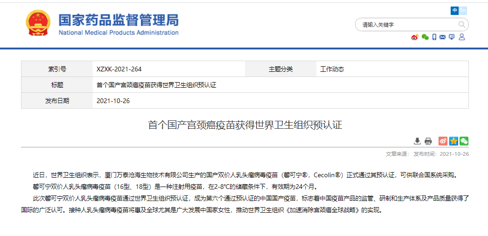Share article via green WeChat button
The width and height of the screenshot is (488, 236).
[x=464, y=141]
